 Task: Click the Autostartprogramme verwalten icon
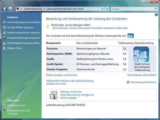(4, 22)
